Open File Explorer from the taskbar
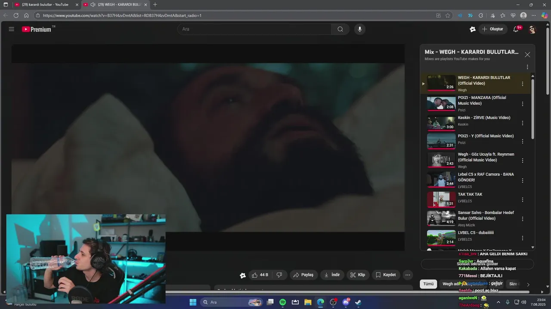The width and height of the screenshot is (551, 309). coord(308,302)
